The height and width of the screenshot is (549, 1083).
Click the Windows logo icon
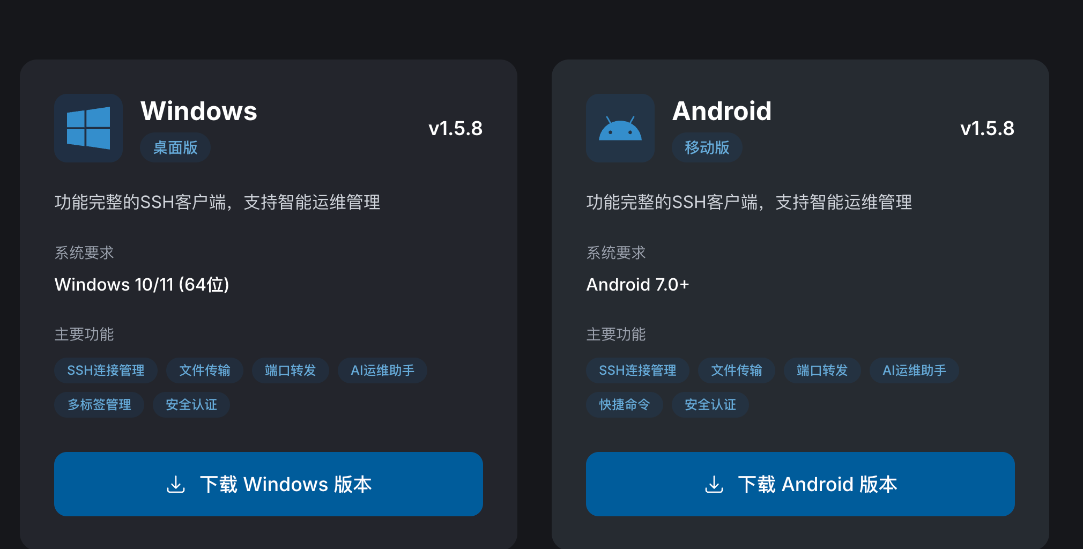(88, 128)
